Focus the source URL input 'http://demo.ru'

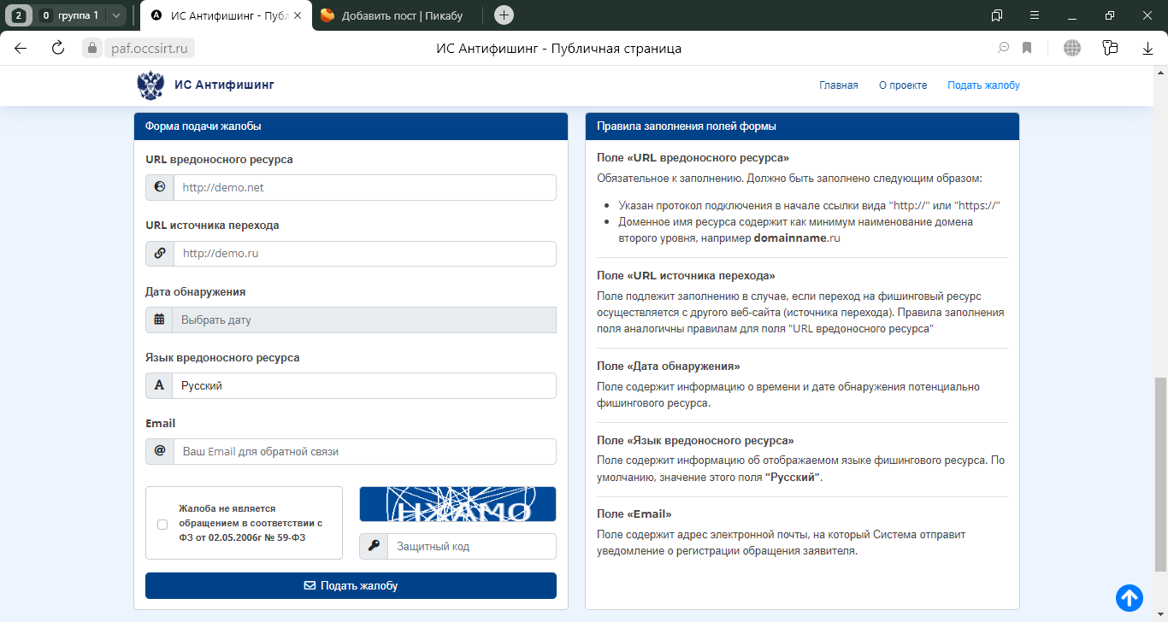(365, 254)
